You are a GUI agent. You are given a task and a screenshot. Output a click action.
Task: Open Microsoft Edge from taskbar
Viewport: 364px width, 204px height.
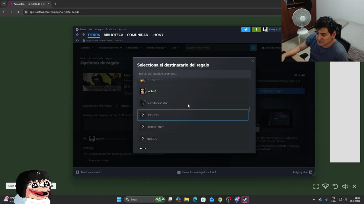click(195, 199)
